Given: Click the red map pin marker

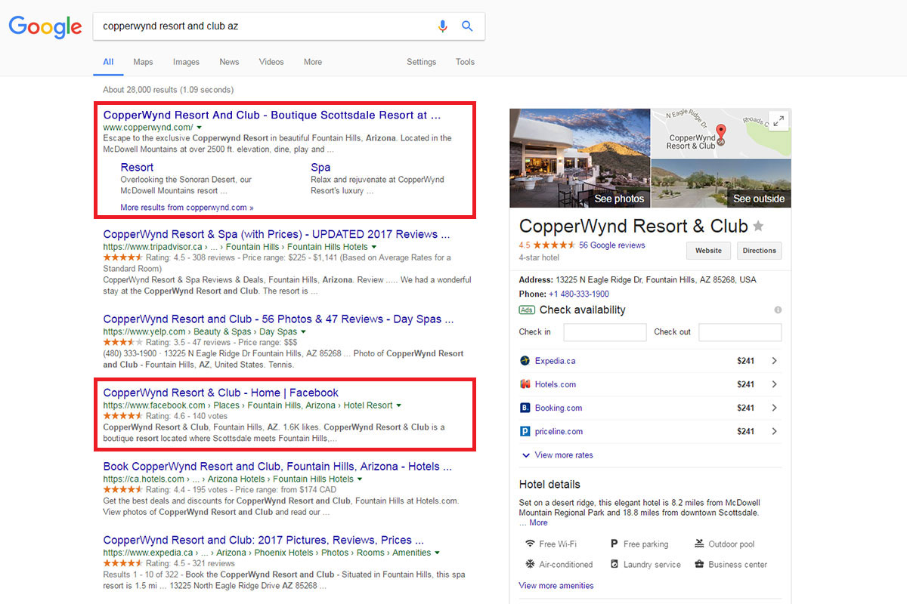Looking at the screenshot, I should click(x=720, y=134).
